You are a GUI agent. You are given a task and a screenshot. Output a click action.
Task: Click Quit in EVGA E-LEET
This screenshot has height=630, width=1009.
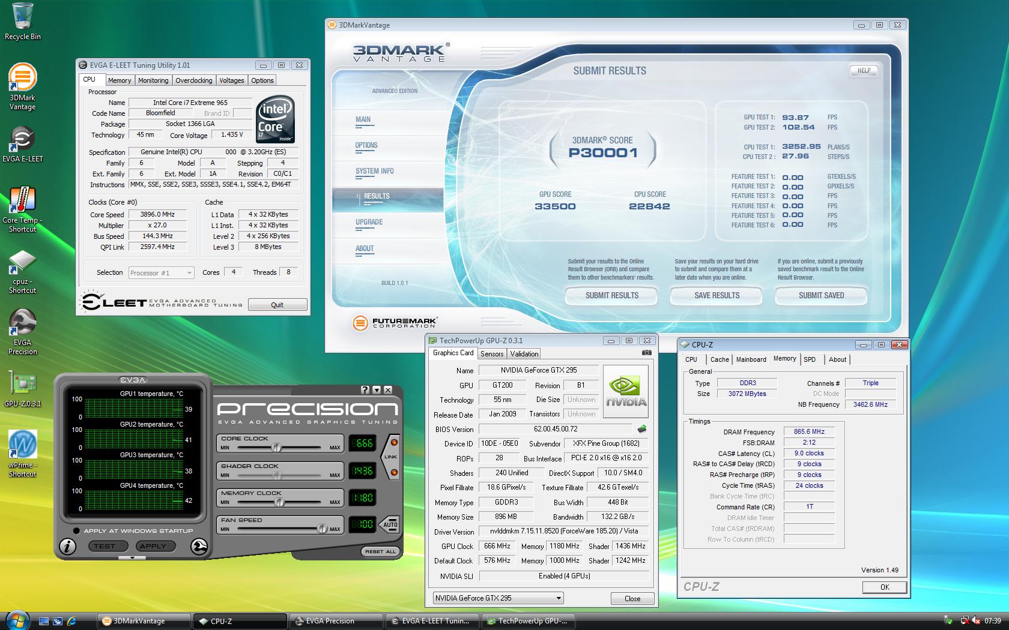[277, 305]
